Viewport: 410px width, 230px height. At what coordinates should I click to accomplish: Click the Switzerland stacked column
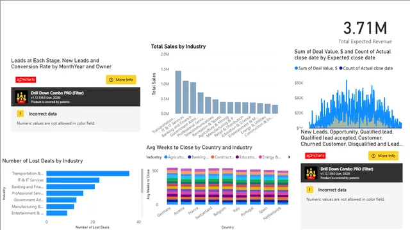[213, 187]
